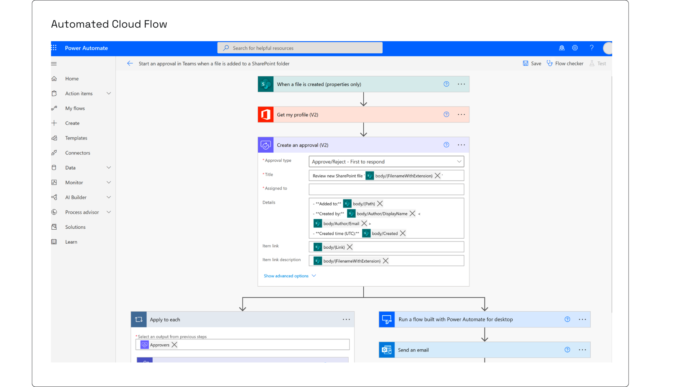Click the Assigned to input field
Screen dimensions: 688x387
point(386,189)
